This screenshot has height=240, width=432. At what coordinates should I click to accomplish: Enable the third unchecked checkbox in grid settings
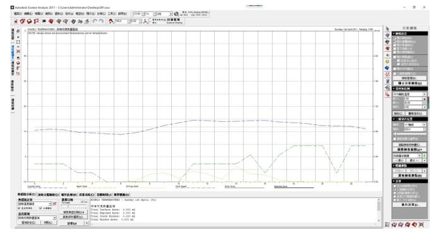coord(395,52)
